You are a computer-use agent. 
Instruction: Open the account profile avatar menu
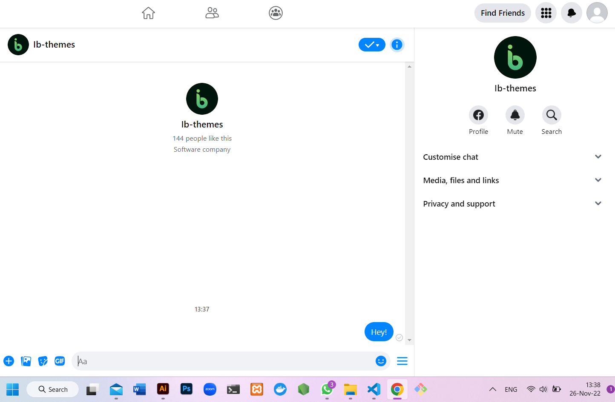[597, 13]
